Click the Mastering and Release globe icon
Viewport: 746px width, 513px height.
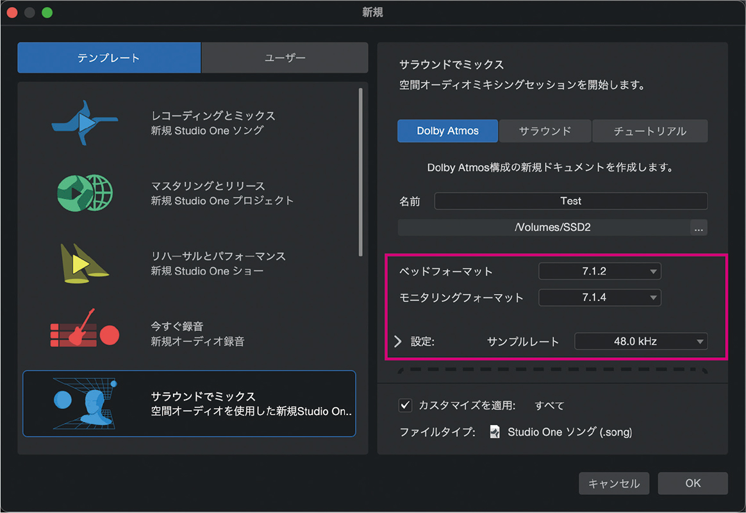pos(85,193)
